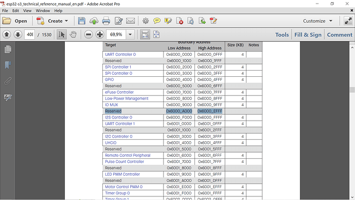Follow the I2S Controller 0 link

coord(118,118)
